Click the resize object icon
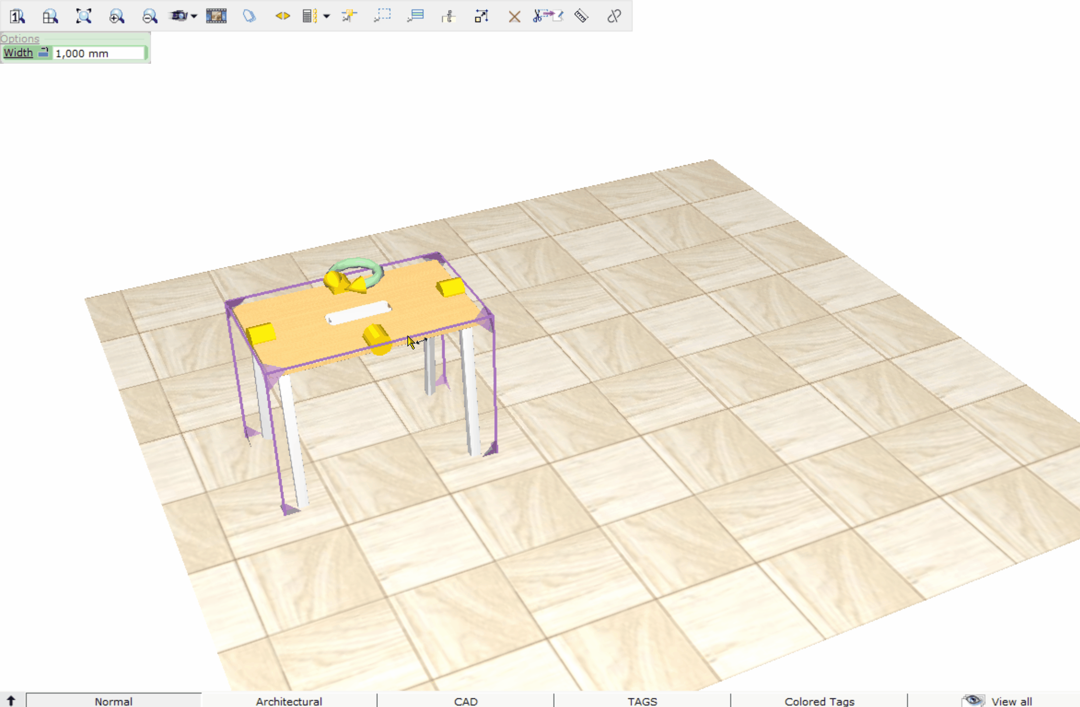This screenshot has width=1080, height=707. 481,16
